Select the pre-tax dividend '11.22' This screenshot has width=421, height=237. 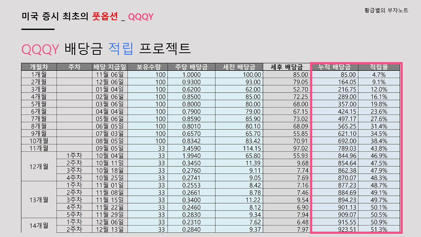[x=254, y=200]
